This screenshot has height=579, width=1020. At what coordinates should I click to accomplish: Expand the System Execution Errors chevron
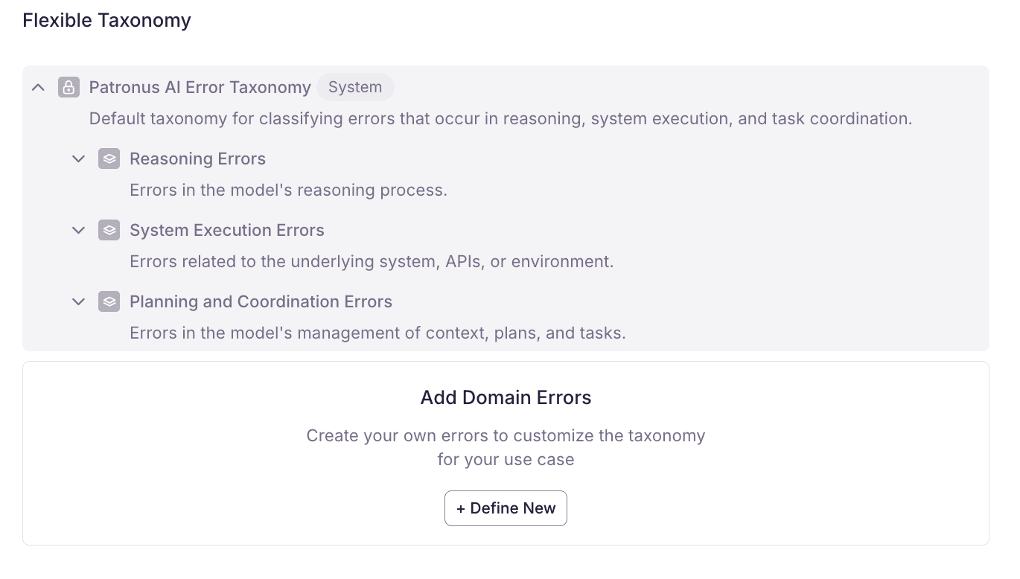click(x=78, y=230)
